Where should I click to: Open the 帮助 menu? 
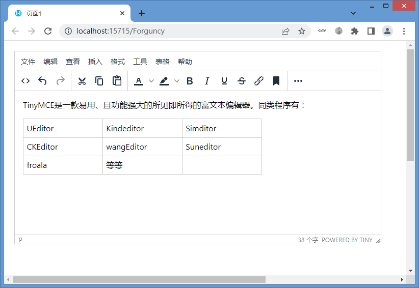pos(185,62)
